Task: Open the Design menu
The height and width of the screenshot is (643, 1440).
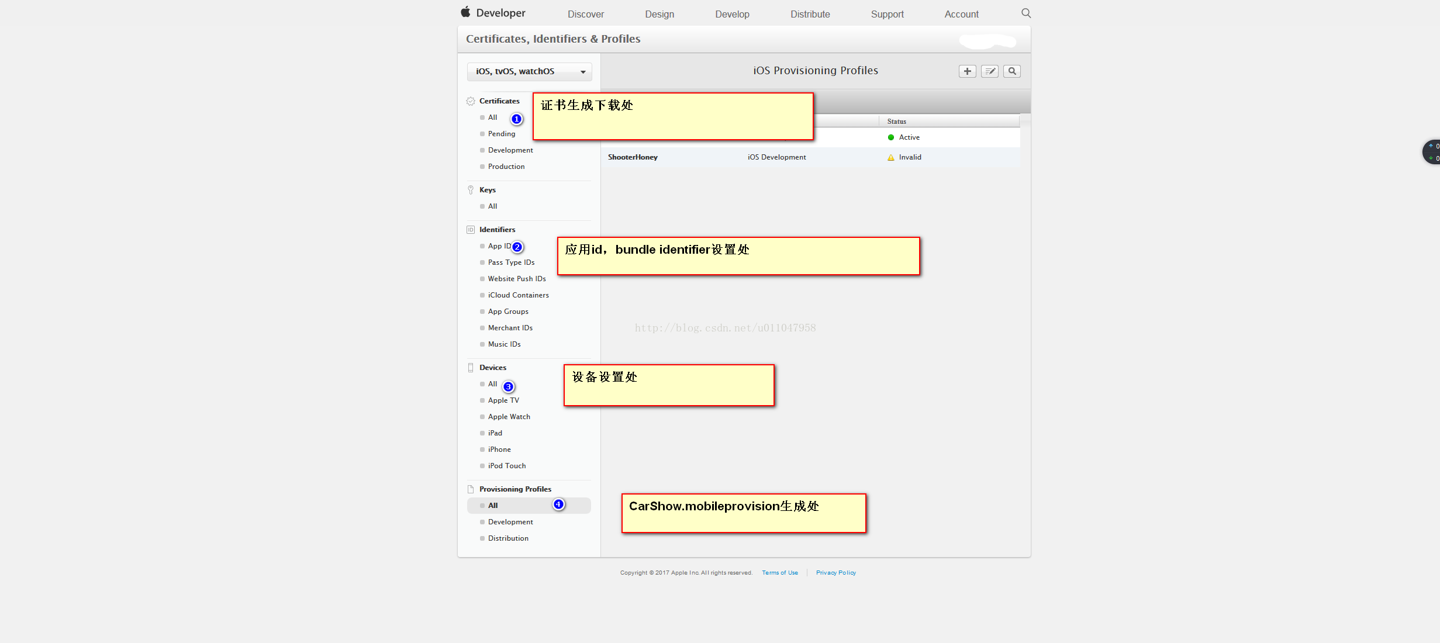Action: 659,14
